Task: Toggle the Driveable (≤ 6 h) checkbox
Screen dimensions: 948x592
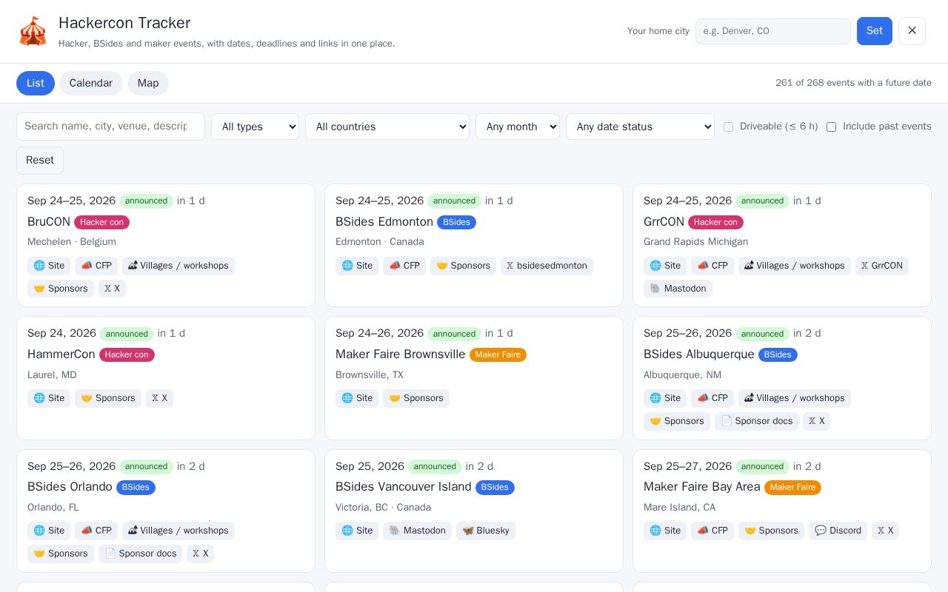Action: [x=728, y=127]
